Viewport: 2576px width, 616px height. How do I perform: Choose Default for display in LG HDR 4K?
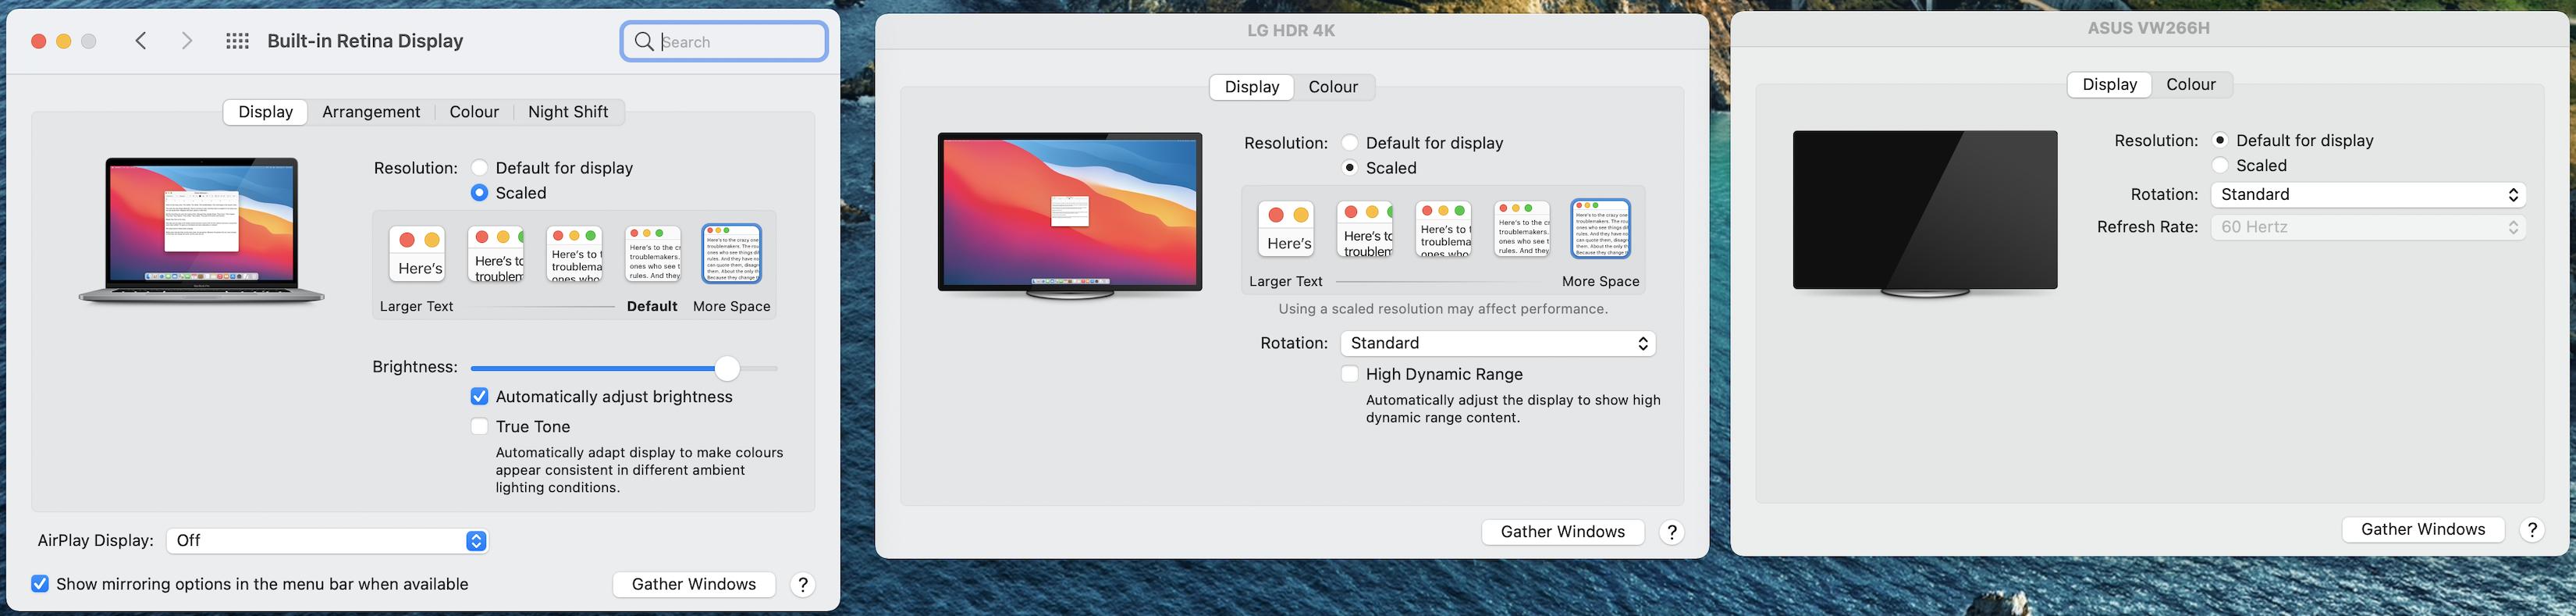tap(1350, 143)
